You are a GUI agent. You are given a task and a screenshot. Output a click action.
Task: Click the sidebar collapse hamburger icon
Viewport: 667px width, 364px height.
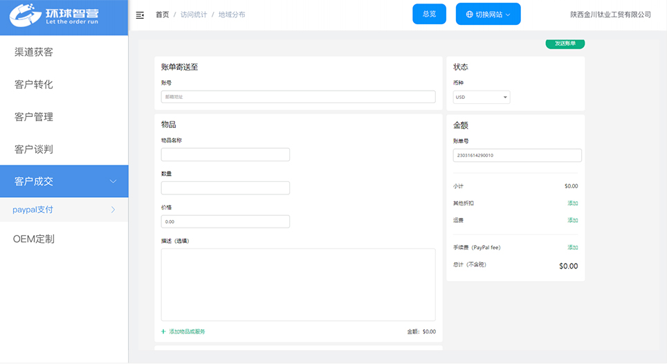(x=140, y=15)
